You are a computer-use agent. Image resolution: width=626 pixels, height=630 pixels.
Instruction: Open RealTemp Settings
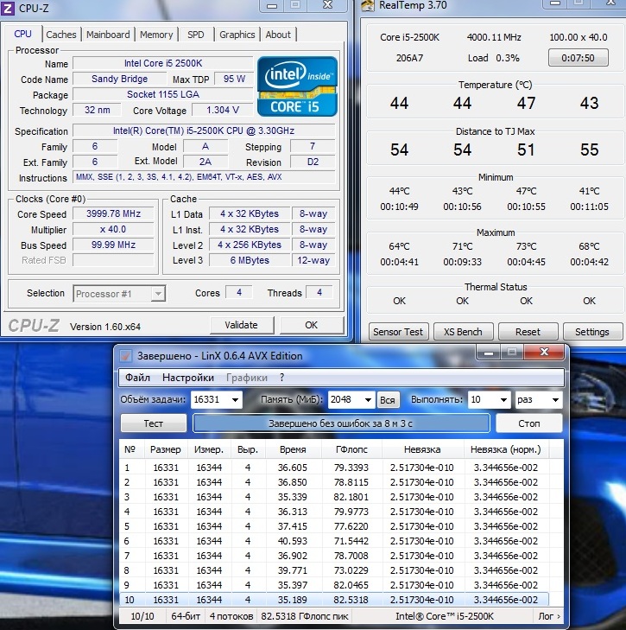tap(591, 332)
